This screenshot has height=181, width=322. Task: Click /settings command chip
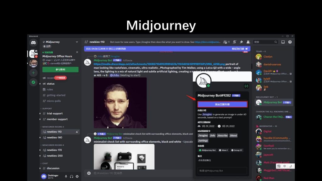point(203,140)
